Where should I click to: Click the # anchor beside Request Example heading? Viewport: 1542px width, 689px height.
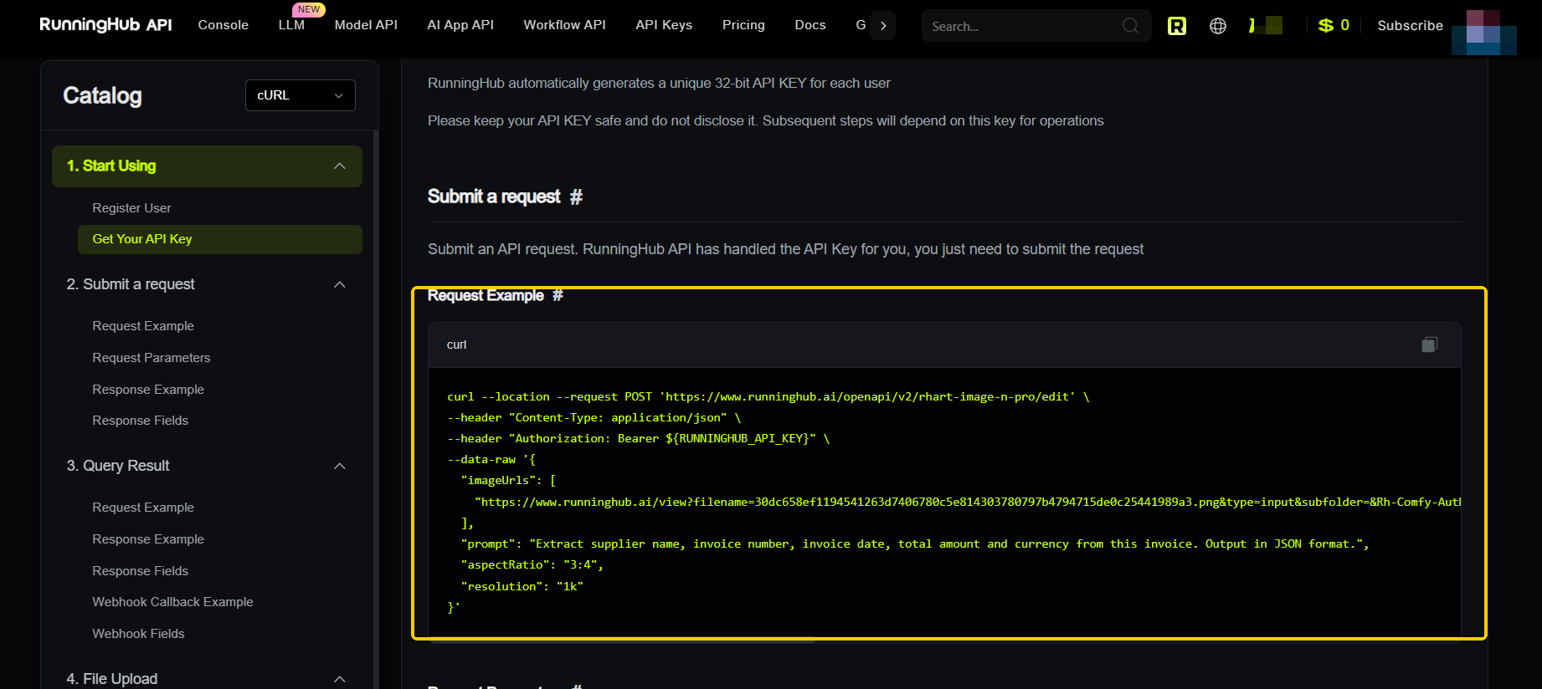[558, 295]
